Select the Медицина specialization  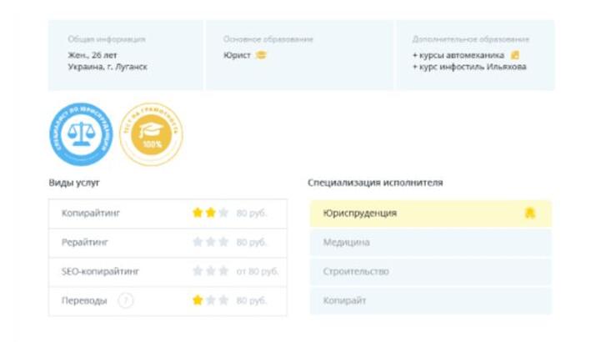click(430, 243)
